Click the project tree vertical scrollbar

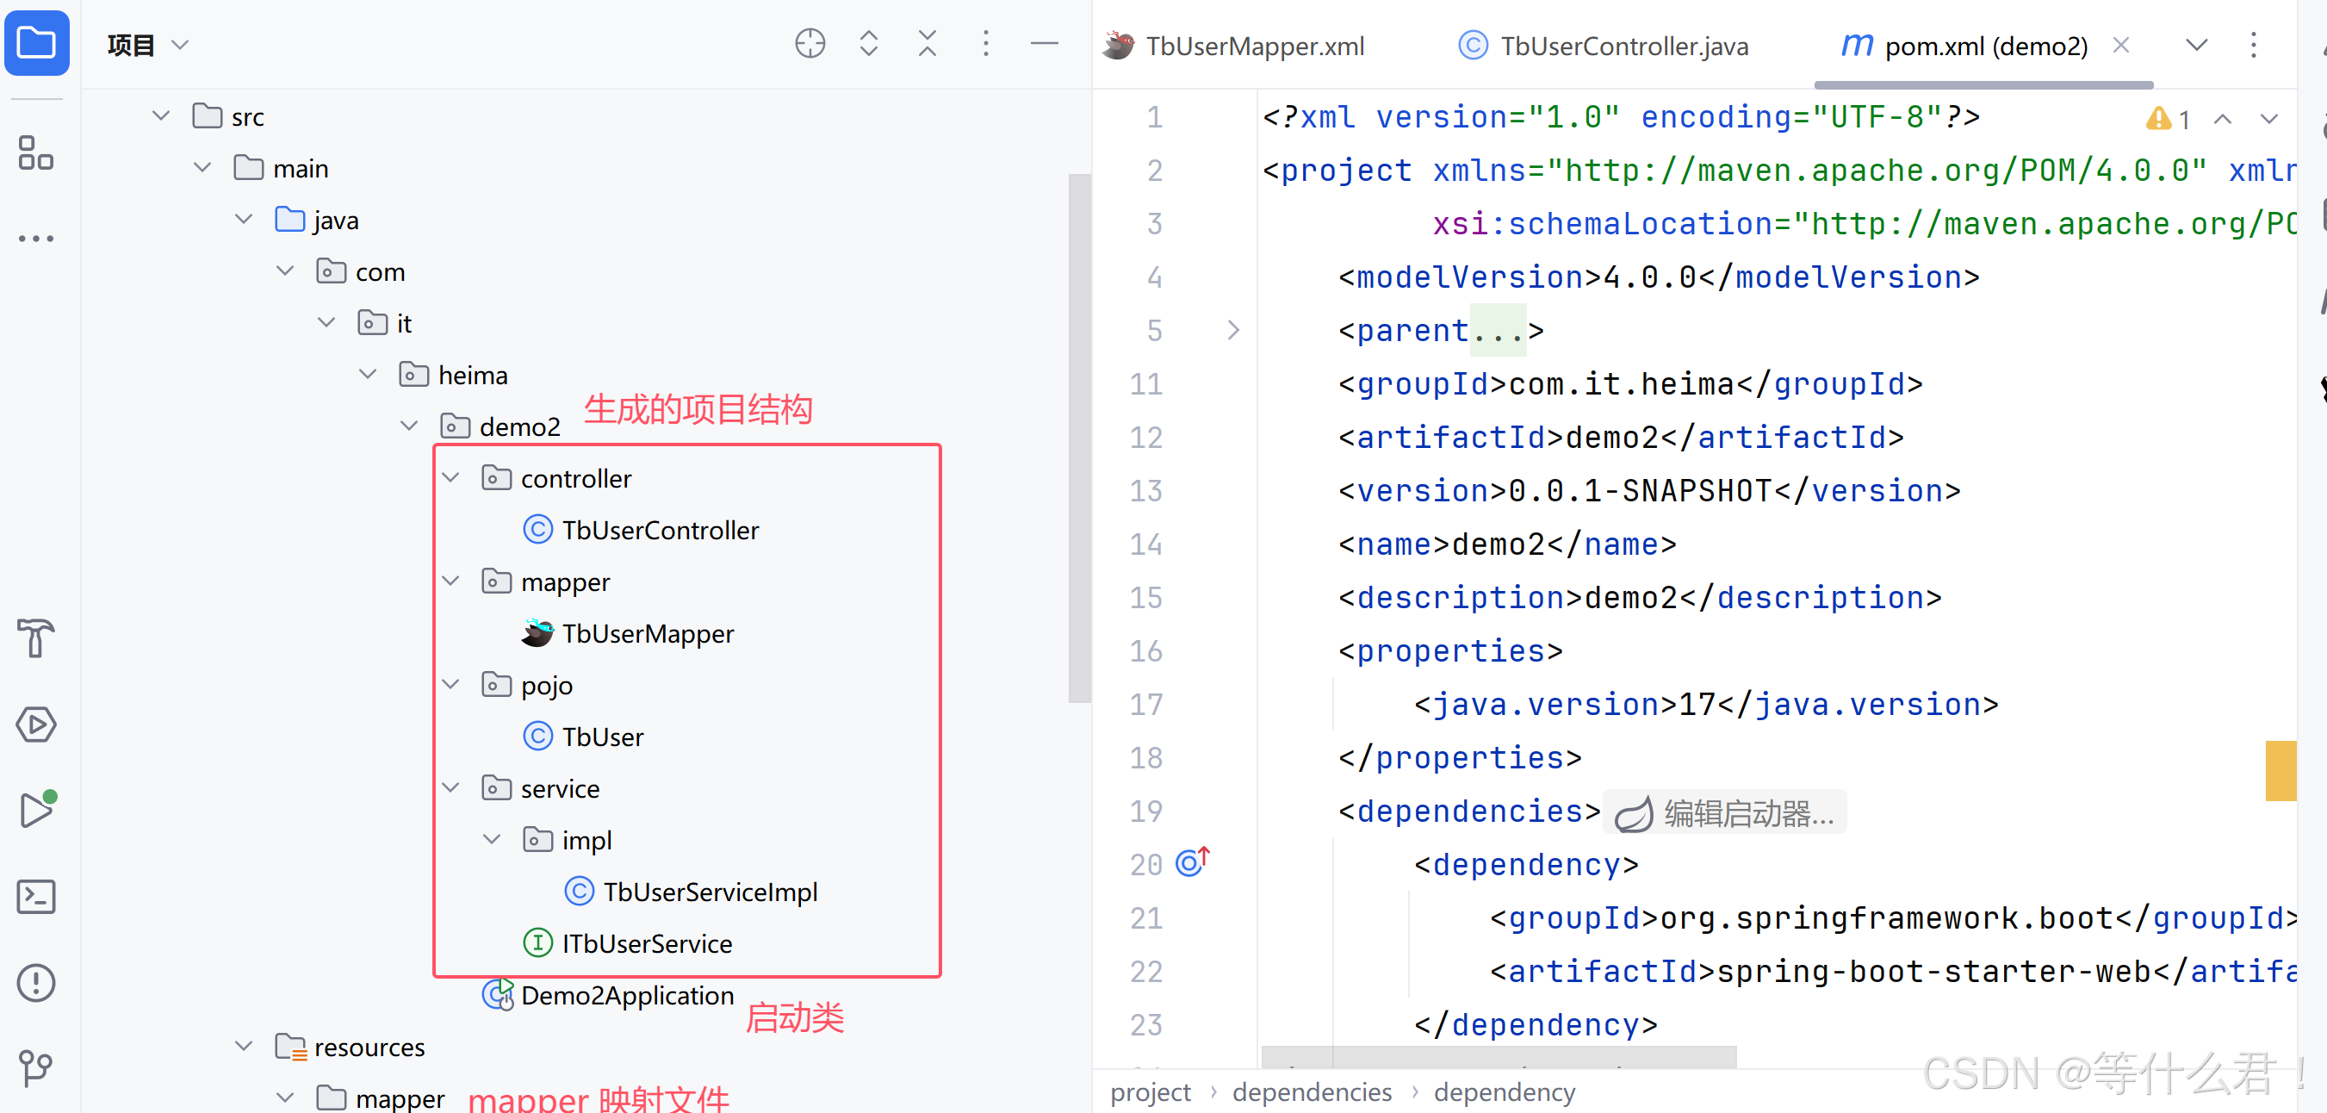tap(1079, 438)
